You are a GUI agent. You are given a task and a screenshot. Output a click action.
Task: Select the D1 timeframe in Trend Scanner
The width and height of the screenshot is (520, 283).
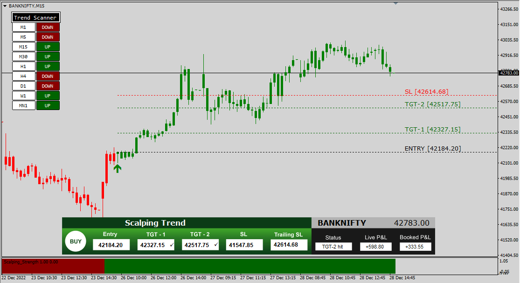point(23,86)
